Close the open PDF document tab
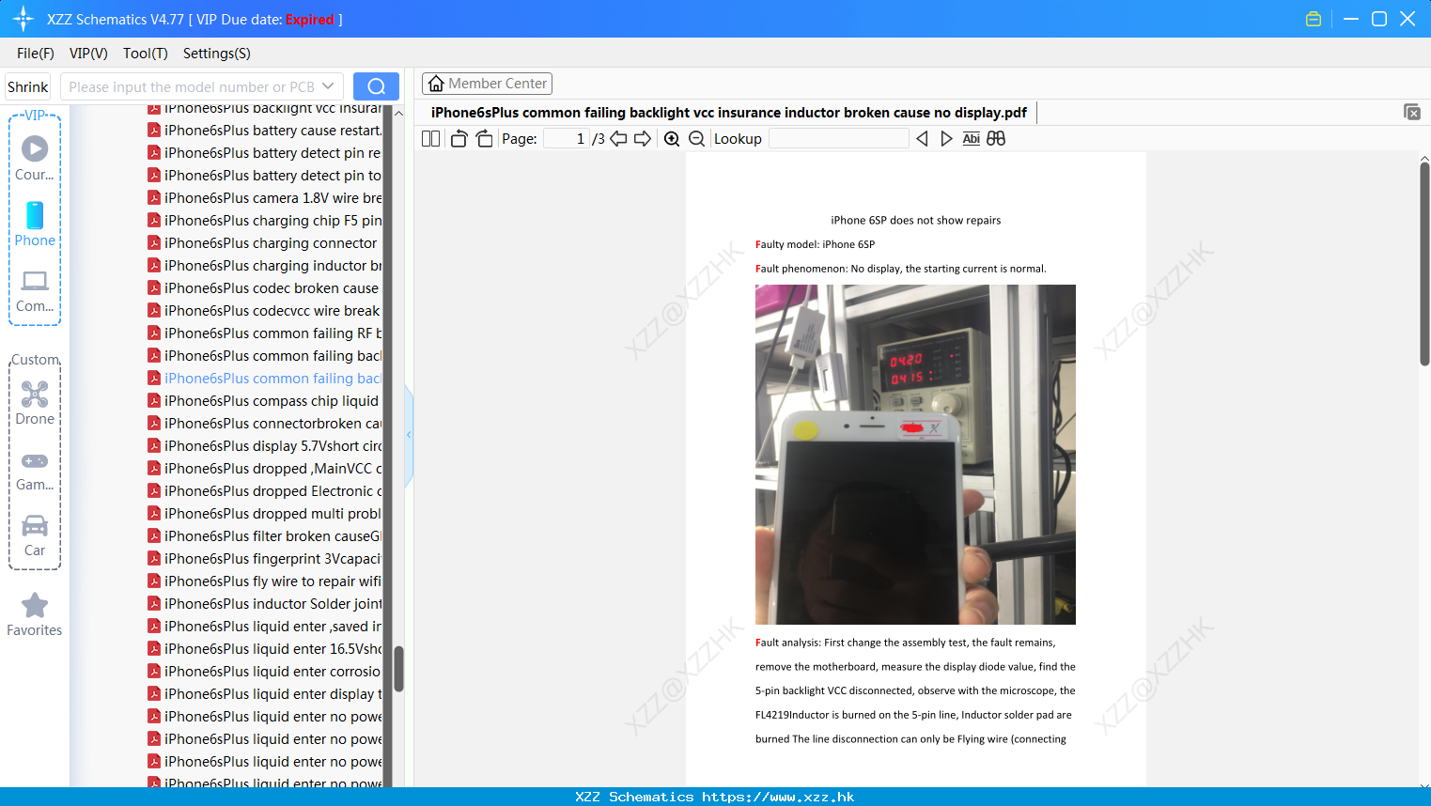1431x806 pixels. (x=1411, y=113)
